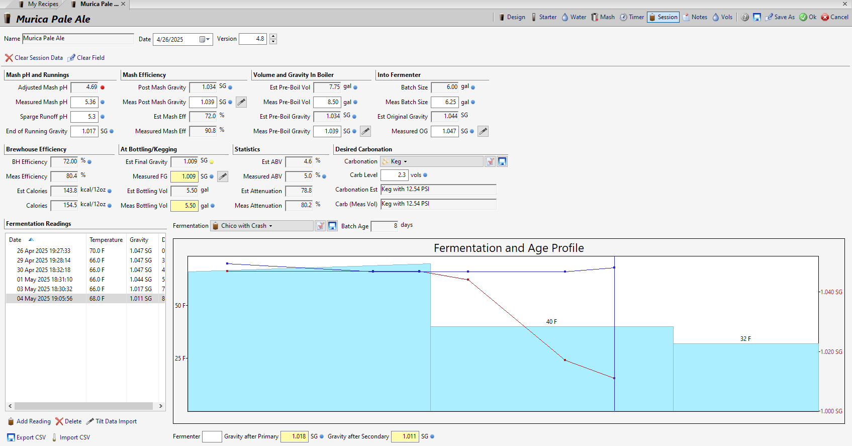The height and width of the screenshot is (446, 852).
Task: Edit the recipe Name field
Action: tap(78, 39)
